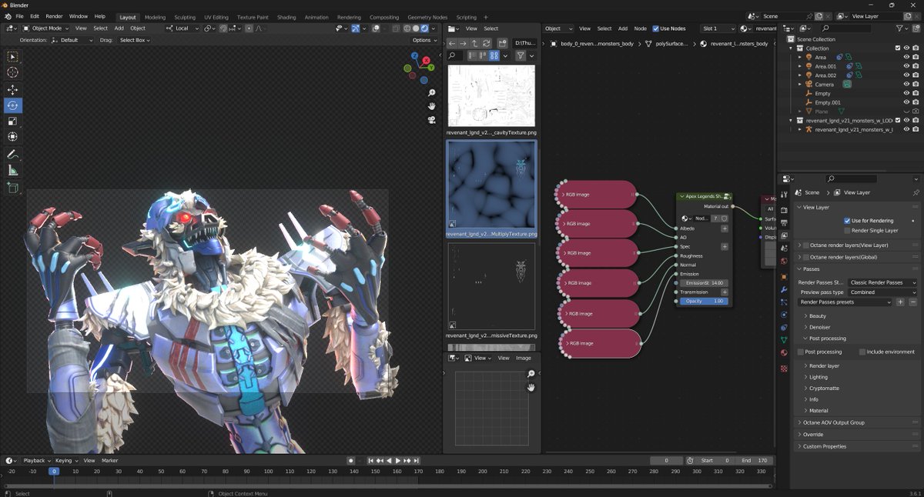Viewport: 924px width, 497px height.
Task: Select the Transform tool
Action: pyautogui.click(x=13, y=137)
